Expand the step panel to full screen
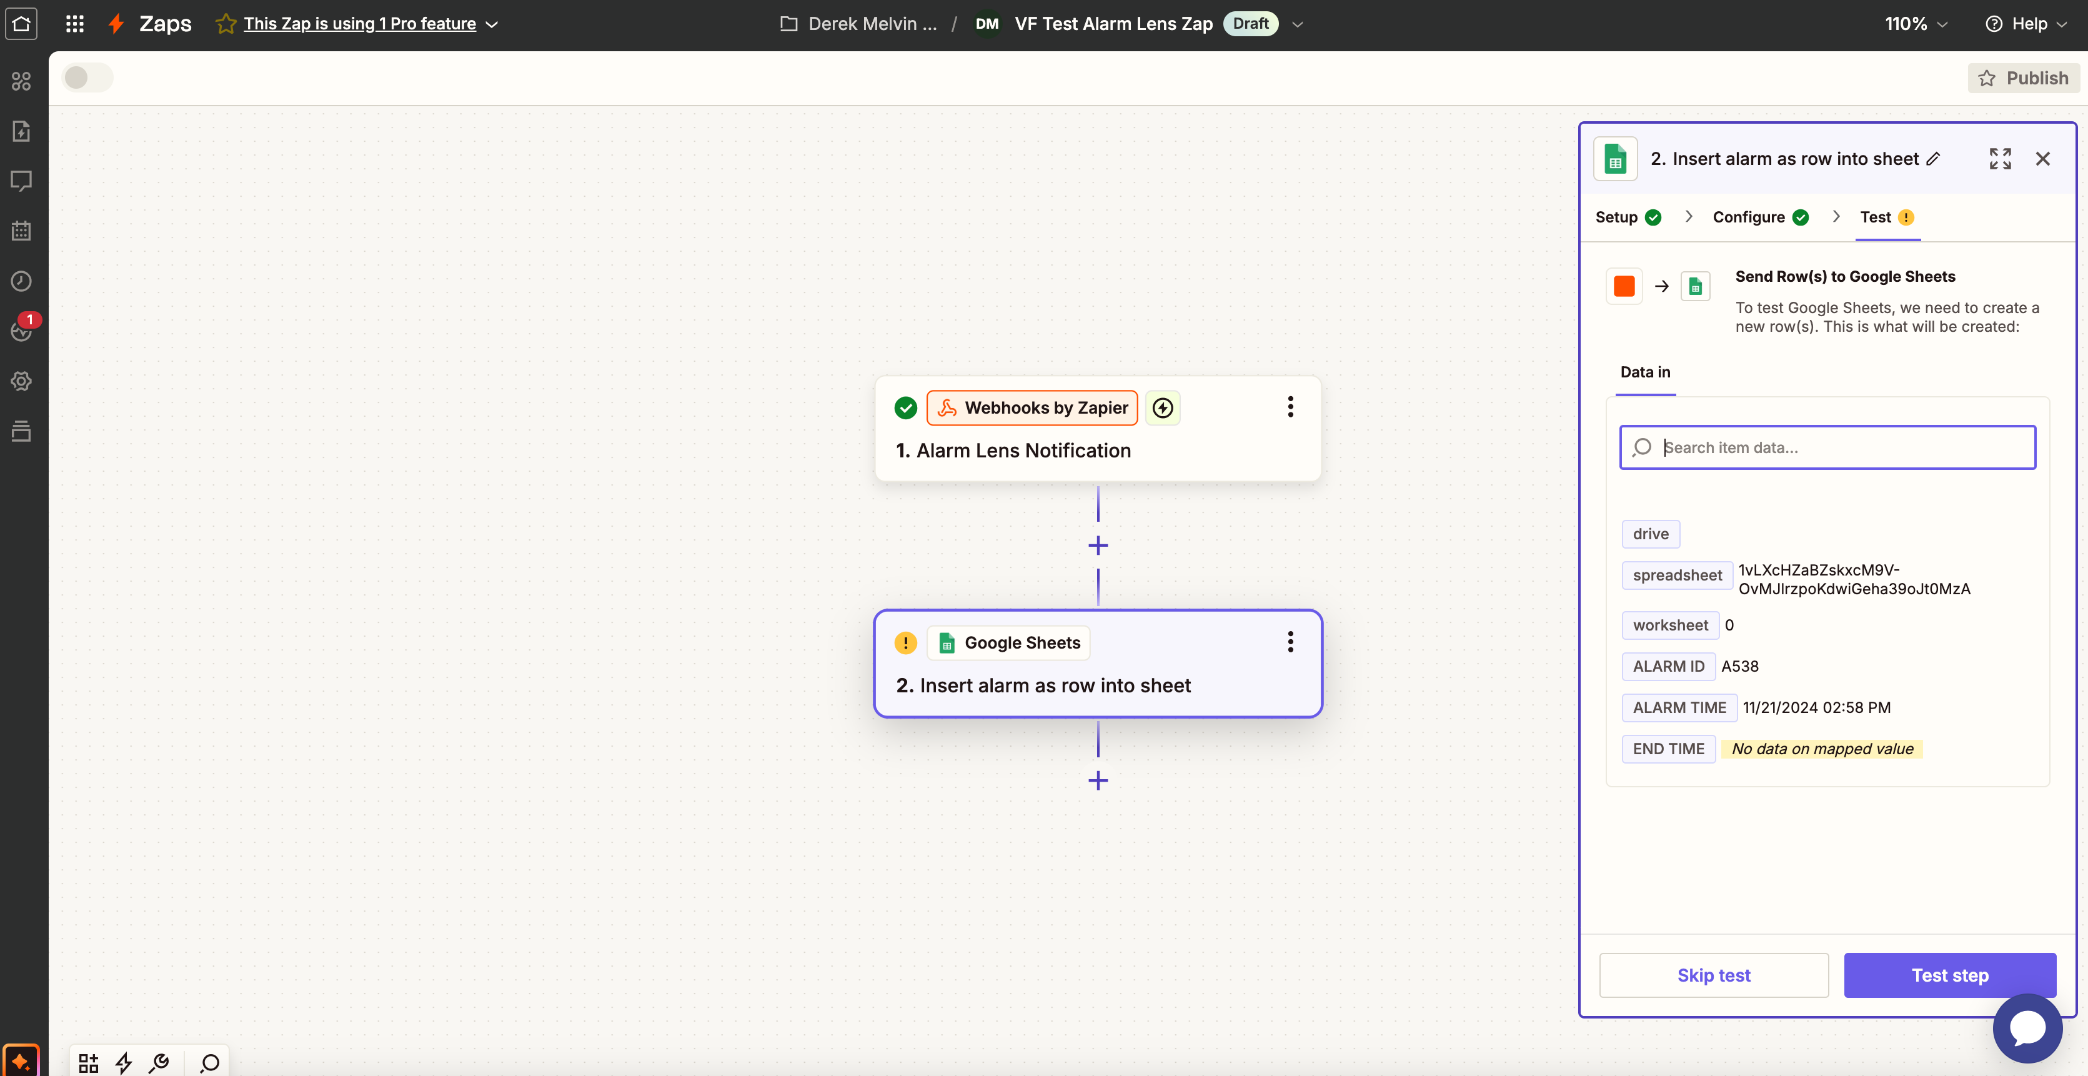The width and height of the screenshot is (2088, 1076). (x=2000, y=159)
